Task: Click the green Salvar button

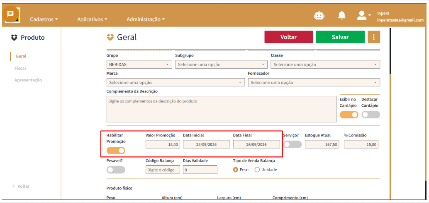Action: [340, 37]
